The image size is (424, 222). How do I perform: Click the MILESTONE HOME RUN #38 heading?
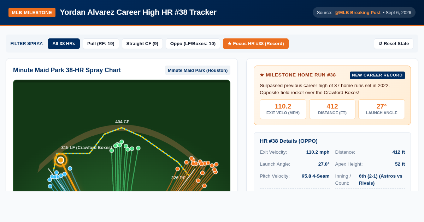click(x=298, y=75)
